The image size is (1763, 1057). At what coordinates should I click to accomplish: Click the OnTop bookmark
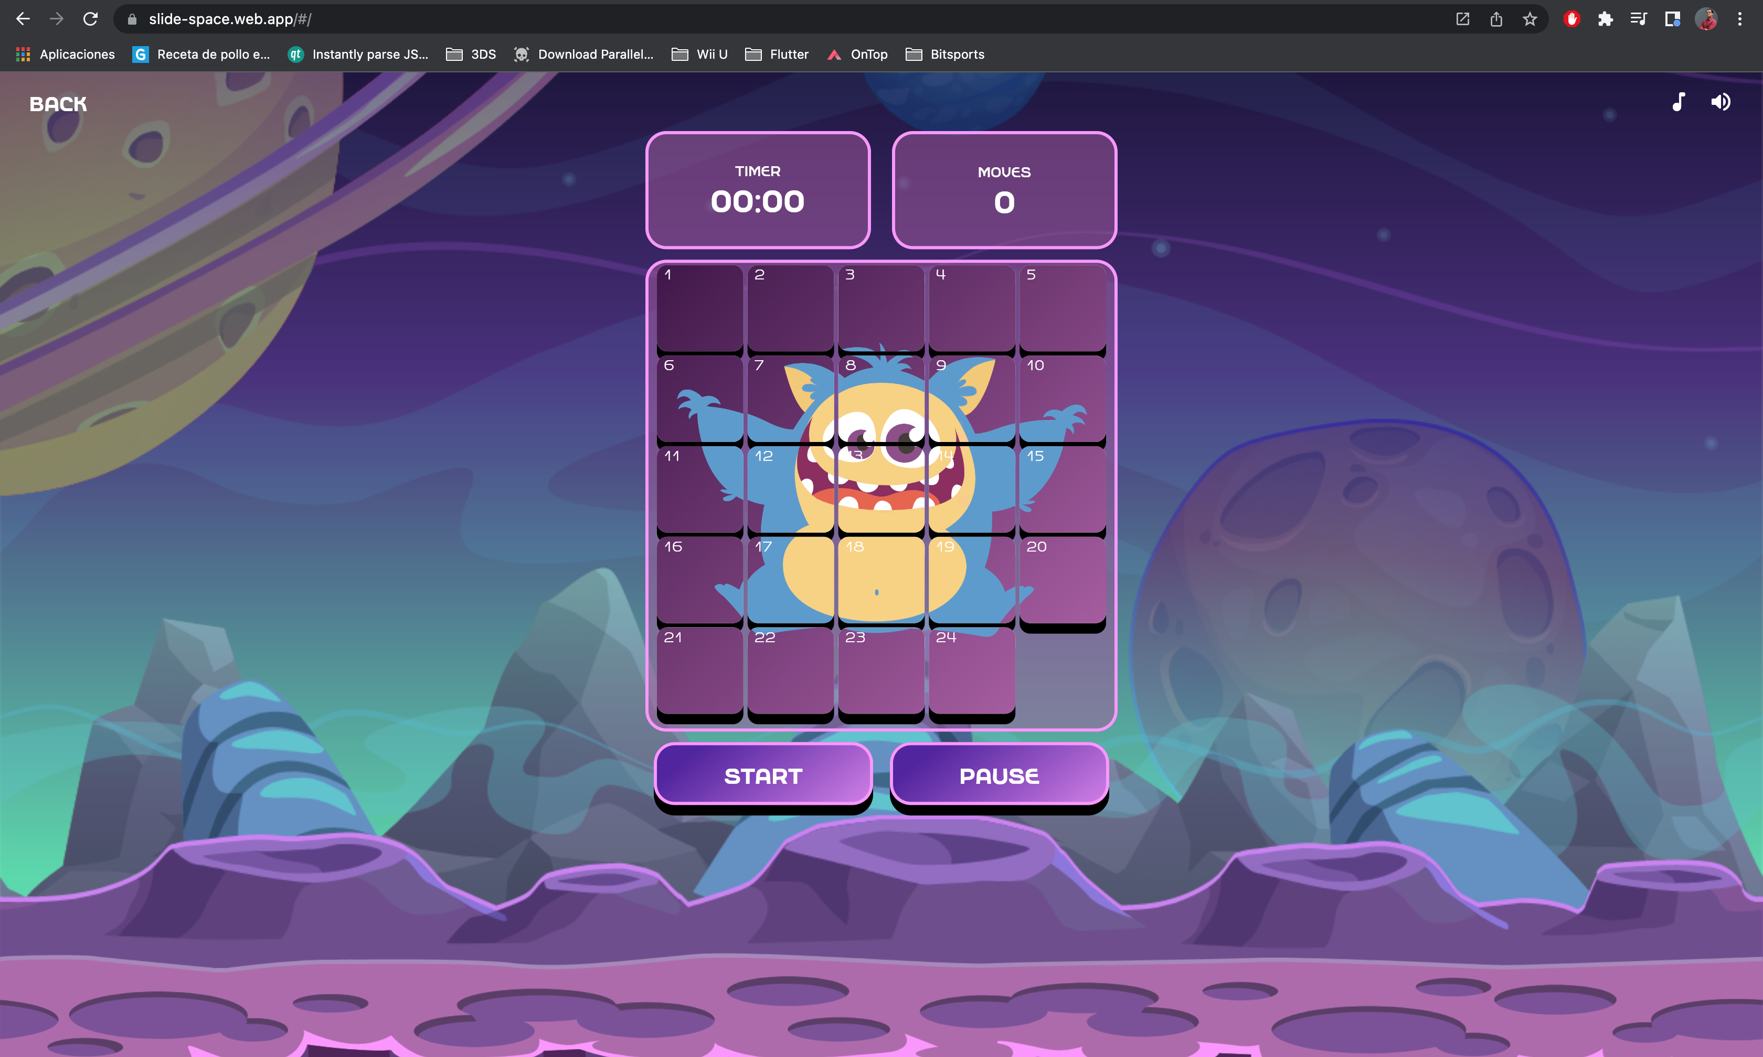pos(857,54)
